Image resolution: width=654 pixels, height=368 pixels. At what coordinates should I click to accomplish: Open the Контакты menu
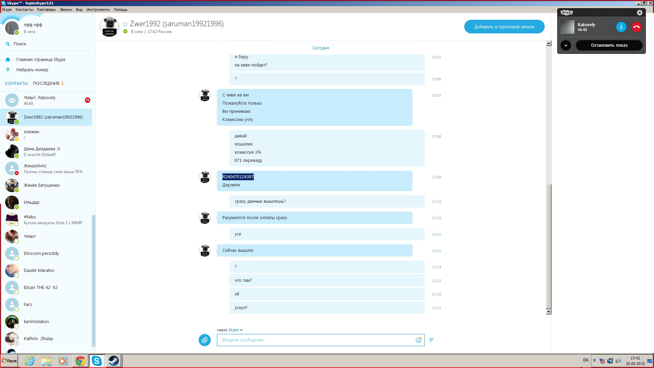point(24,10)
